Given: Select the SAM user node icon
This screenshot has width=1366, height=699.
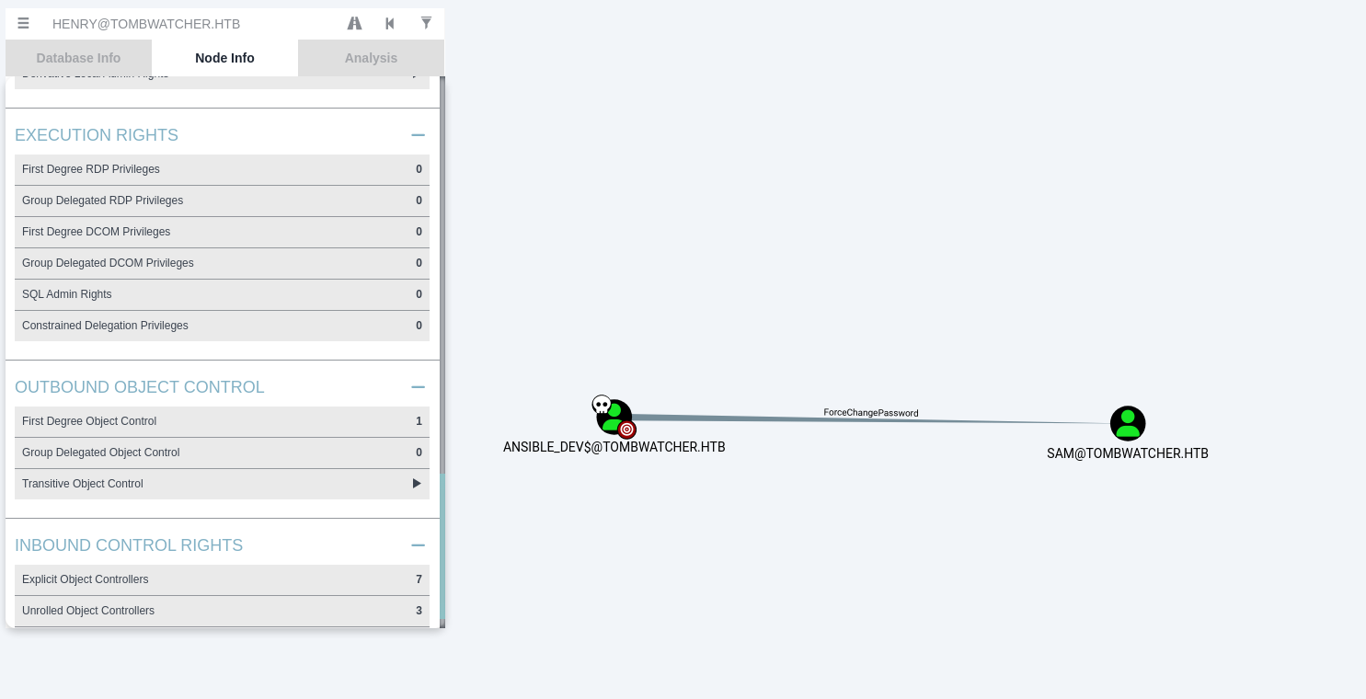Looking at the screenshot, I should click(x=1127, y=423).
